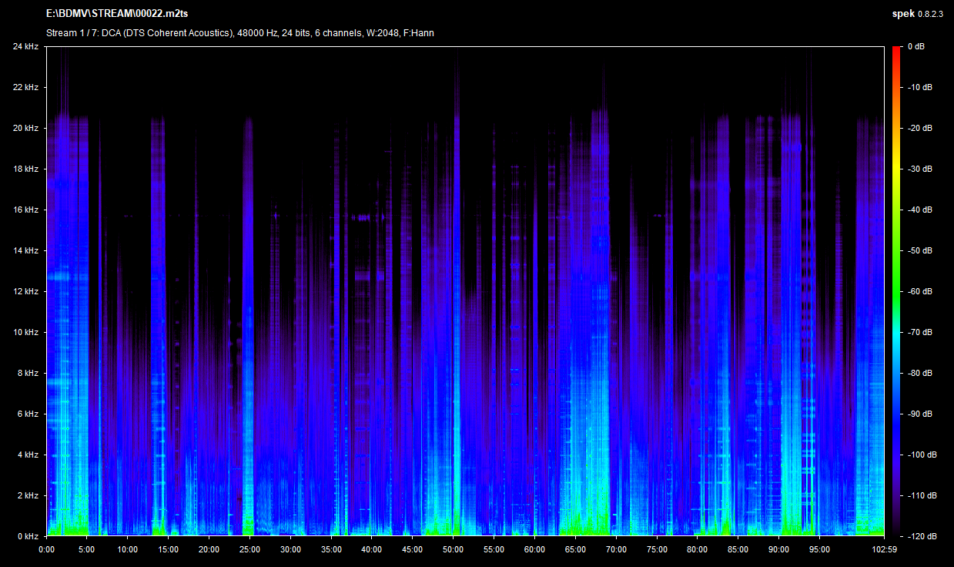The image size is (954, 567).
Task: Select the 75:00 time axis marker
Action: [657, 549]
